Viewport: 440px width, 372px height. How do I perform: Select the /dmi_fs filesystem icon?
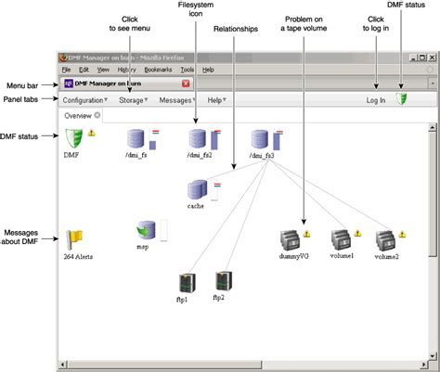tap(136, 139)
